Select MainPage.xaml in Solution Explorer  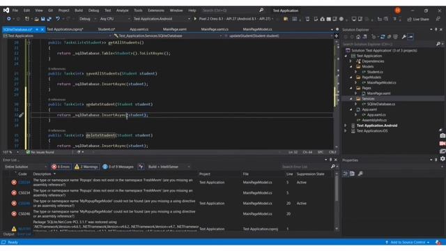(378, 93)
